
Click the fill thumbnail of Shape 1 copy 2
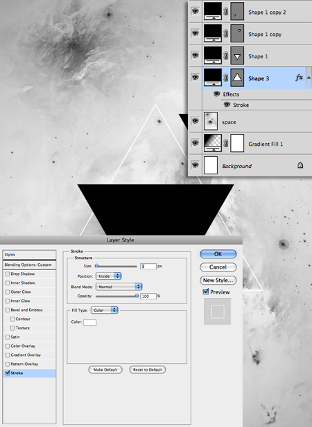point(213,11)
